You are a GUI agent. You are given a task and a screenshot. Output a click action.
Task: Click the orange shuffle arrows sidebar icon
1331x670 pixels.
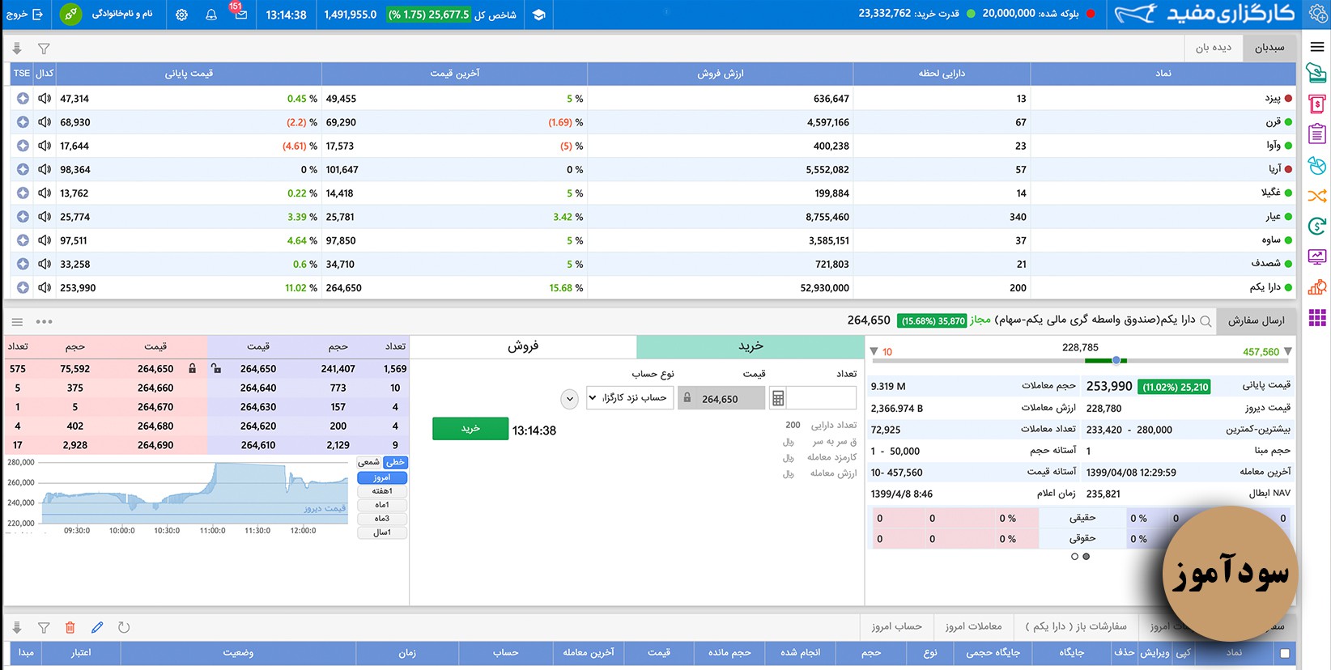[1317, 195]
